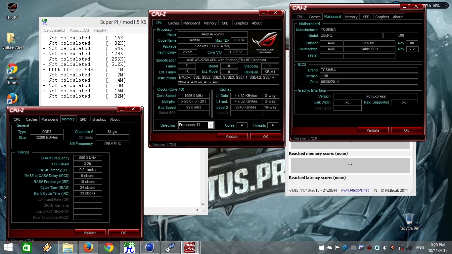Switch to Firefox in taskbar

88,247
